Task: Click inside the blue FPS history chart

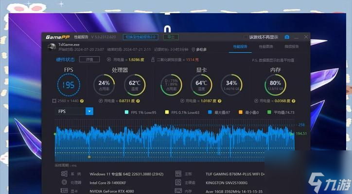Action: click(175, 140)
